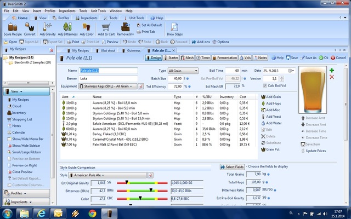This screenshot has width=351, height=219.
Task: Click Close Preview in sidebar
Action: point(20,172)
